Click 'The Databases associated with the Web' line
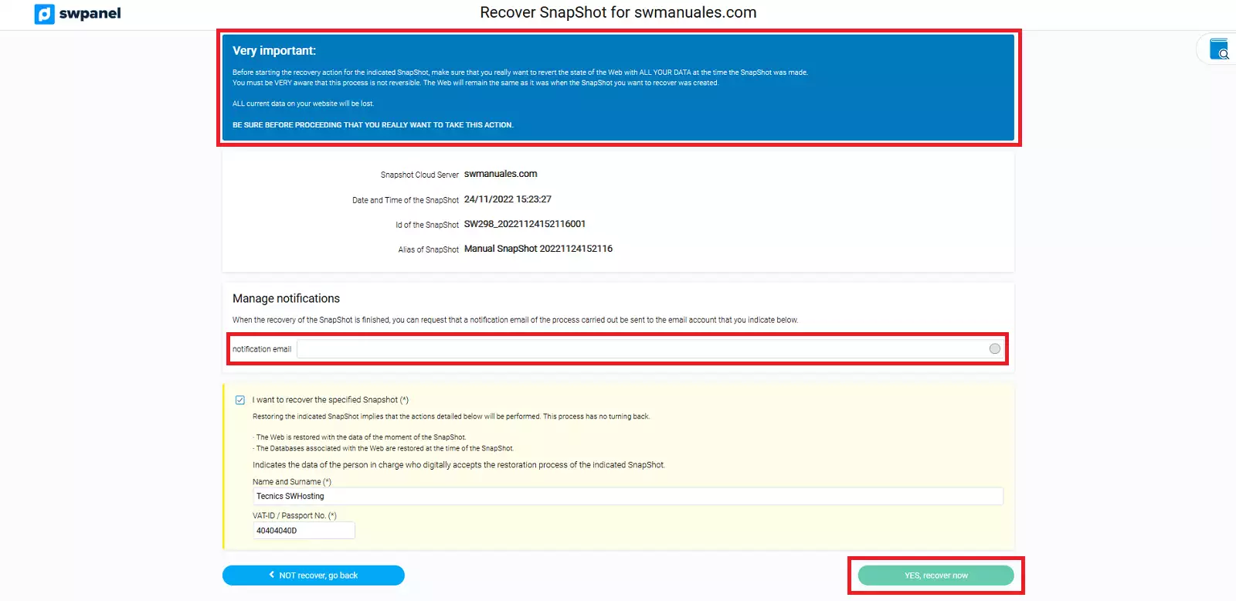Image resolution: width=1236 pixels, height=601 pixels. pos(383,448)
